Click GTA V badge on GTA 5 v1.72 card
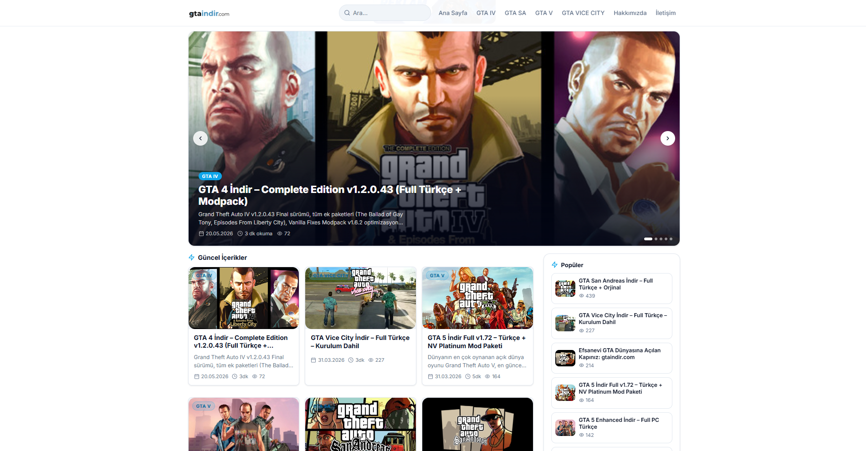The image size is (866, 451). (x=437, y=275)
